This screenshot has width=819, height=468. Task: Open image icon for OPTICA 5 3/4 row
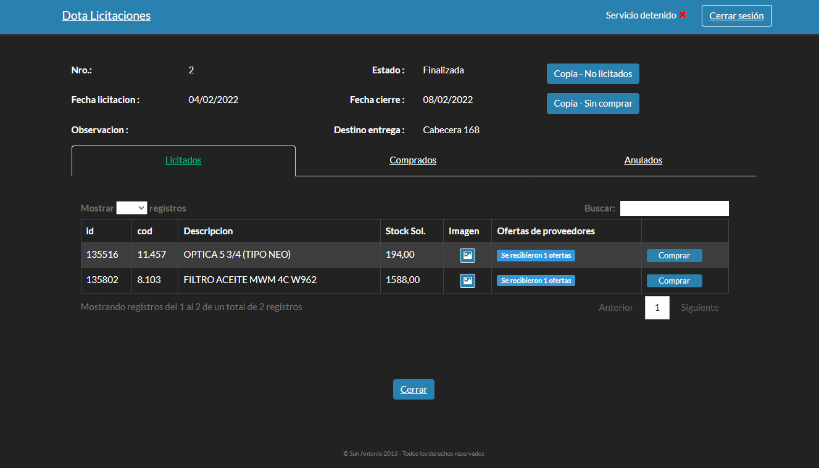(x=467, y=255)
